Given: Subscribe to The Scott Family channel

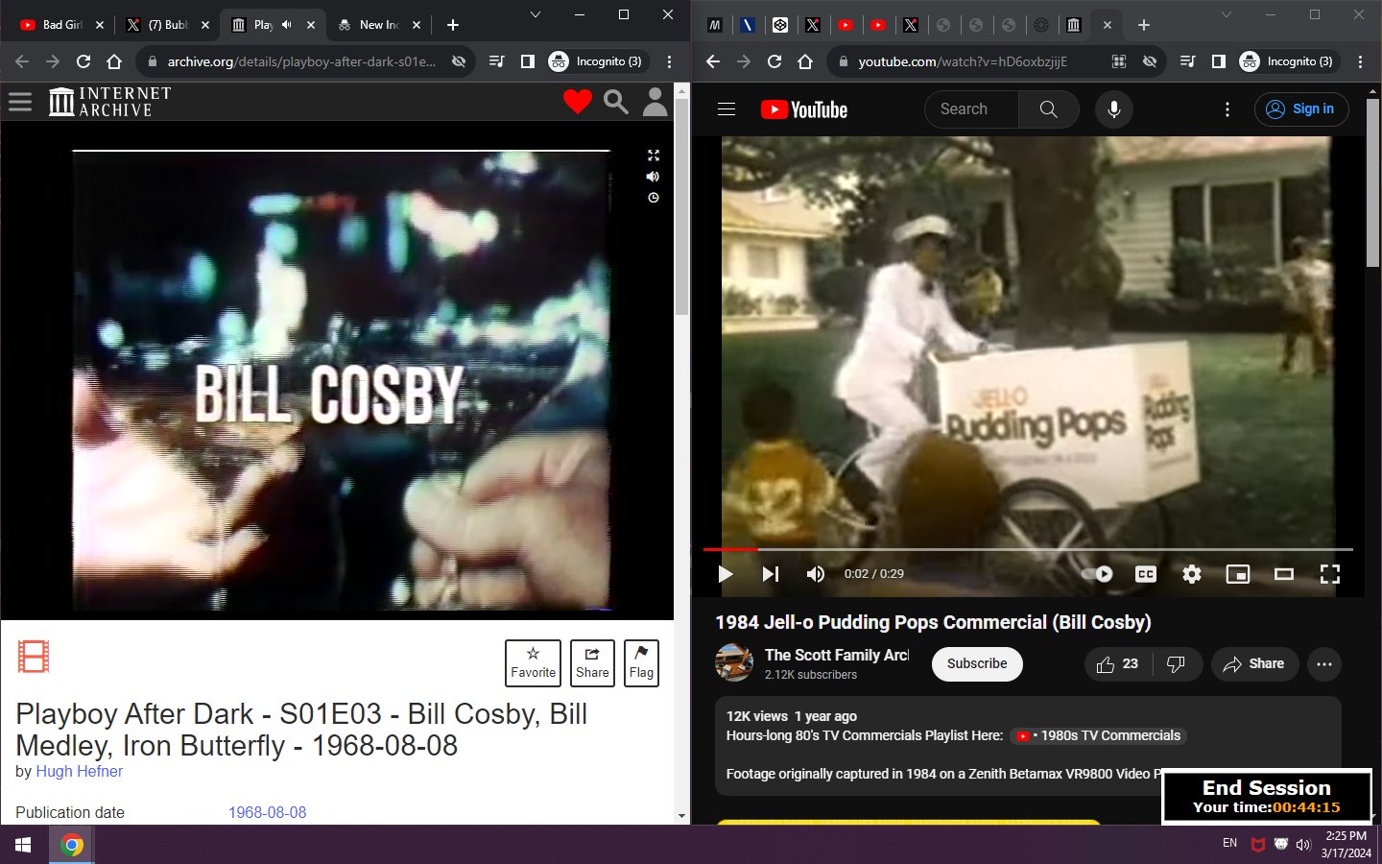Looking at the screenshot, I should point(977,663).
